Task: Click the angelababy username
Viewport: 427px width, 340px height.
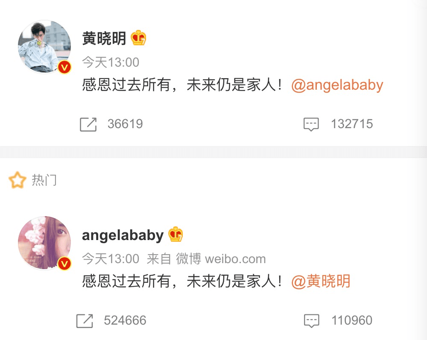Action: click(123, 235)
